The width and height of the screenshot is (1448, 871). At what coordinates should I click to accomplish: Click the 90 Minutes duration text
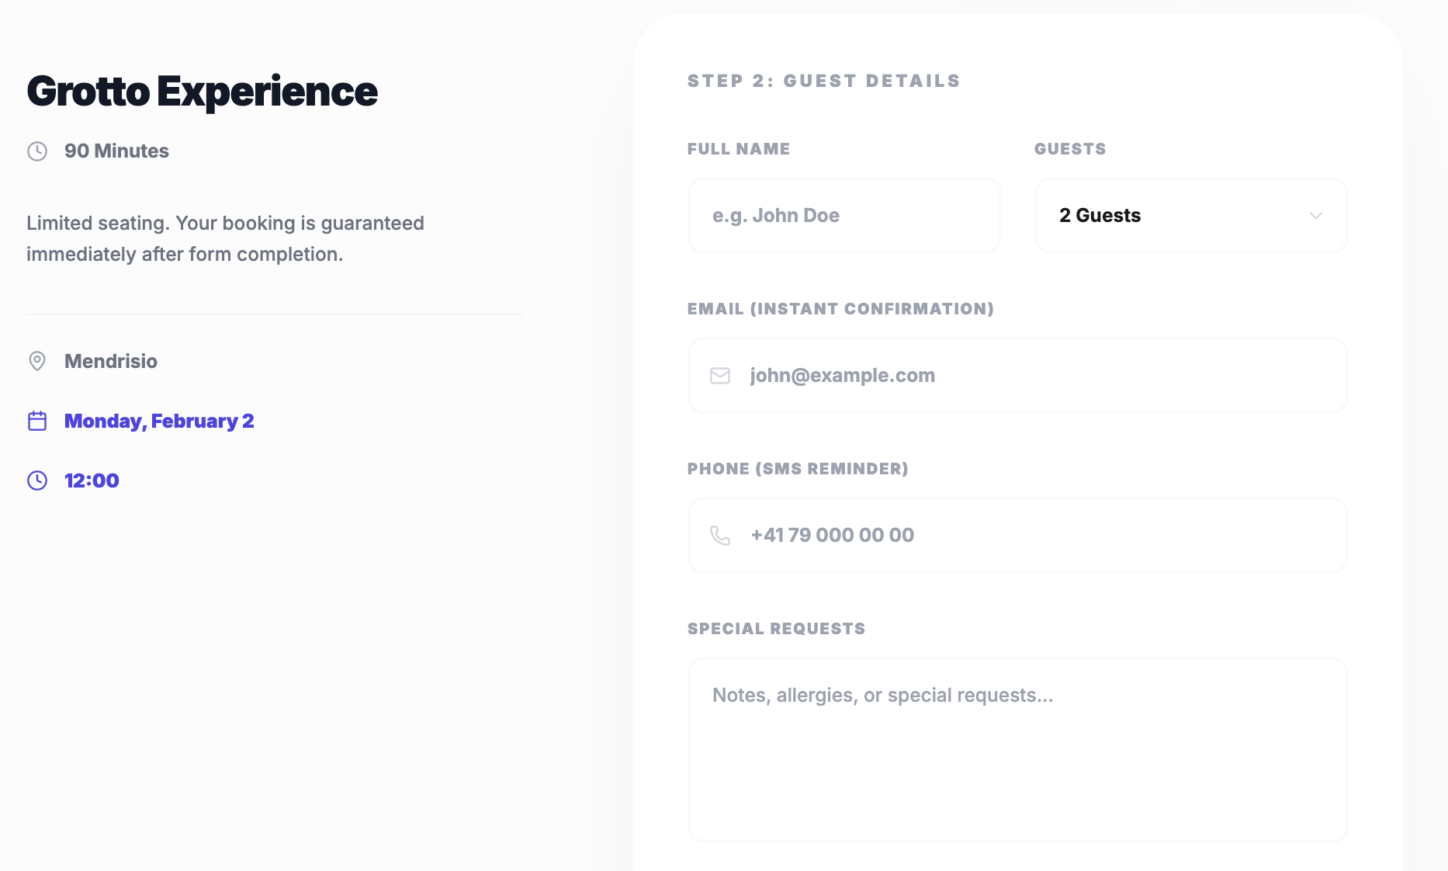pyautogui.click(x=116, y=151)
